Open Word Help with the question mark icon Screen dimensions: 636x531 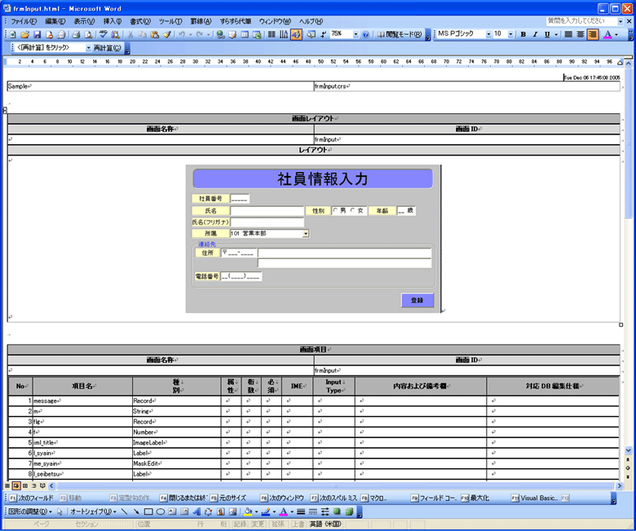pyautogui.click(x=365, y=35)
